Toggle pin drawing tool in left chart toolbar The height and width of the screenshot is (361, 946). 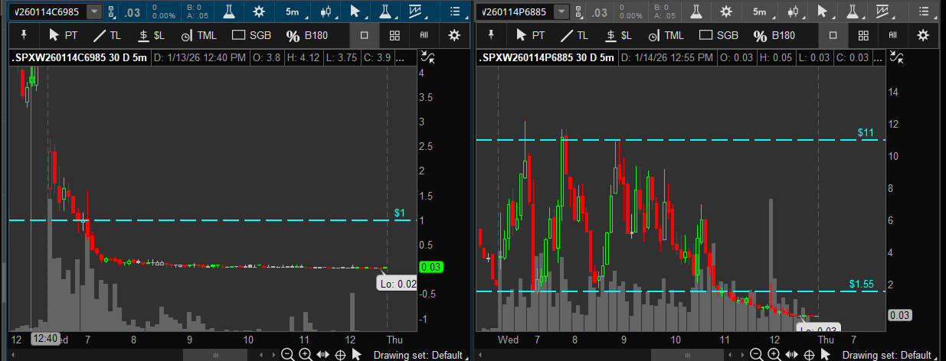[23, 35]
